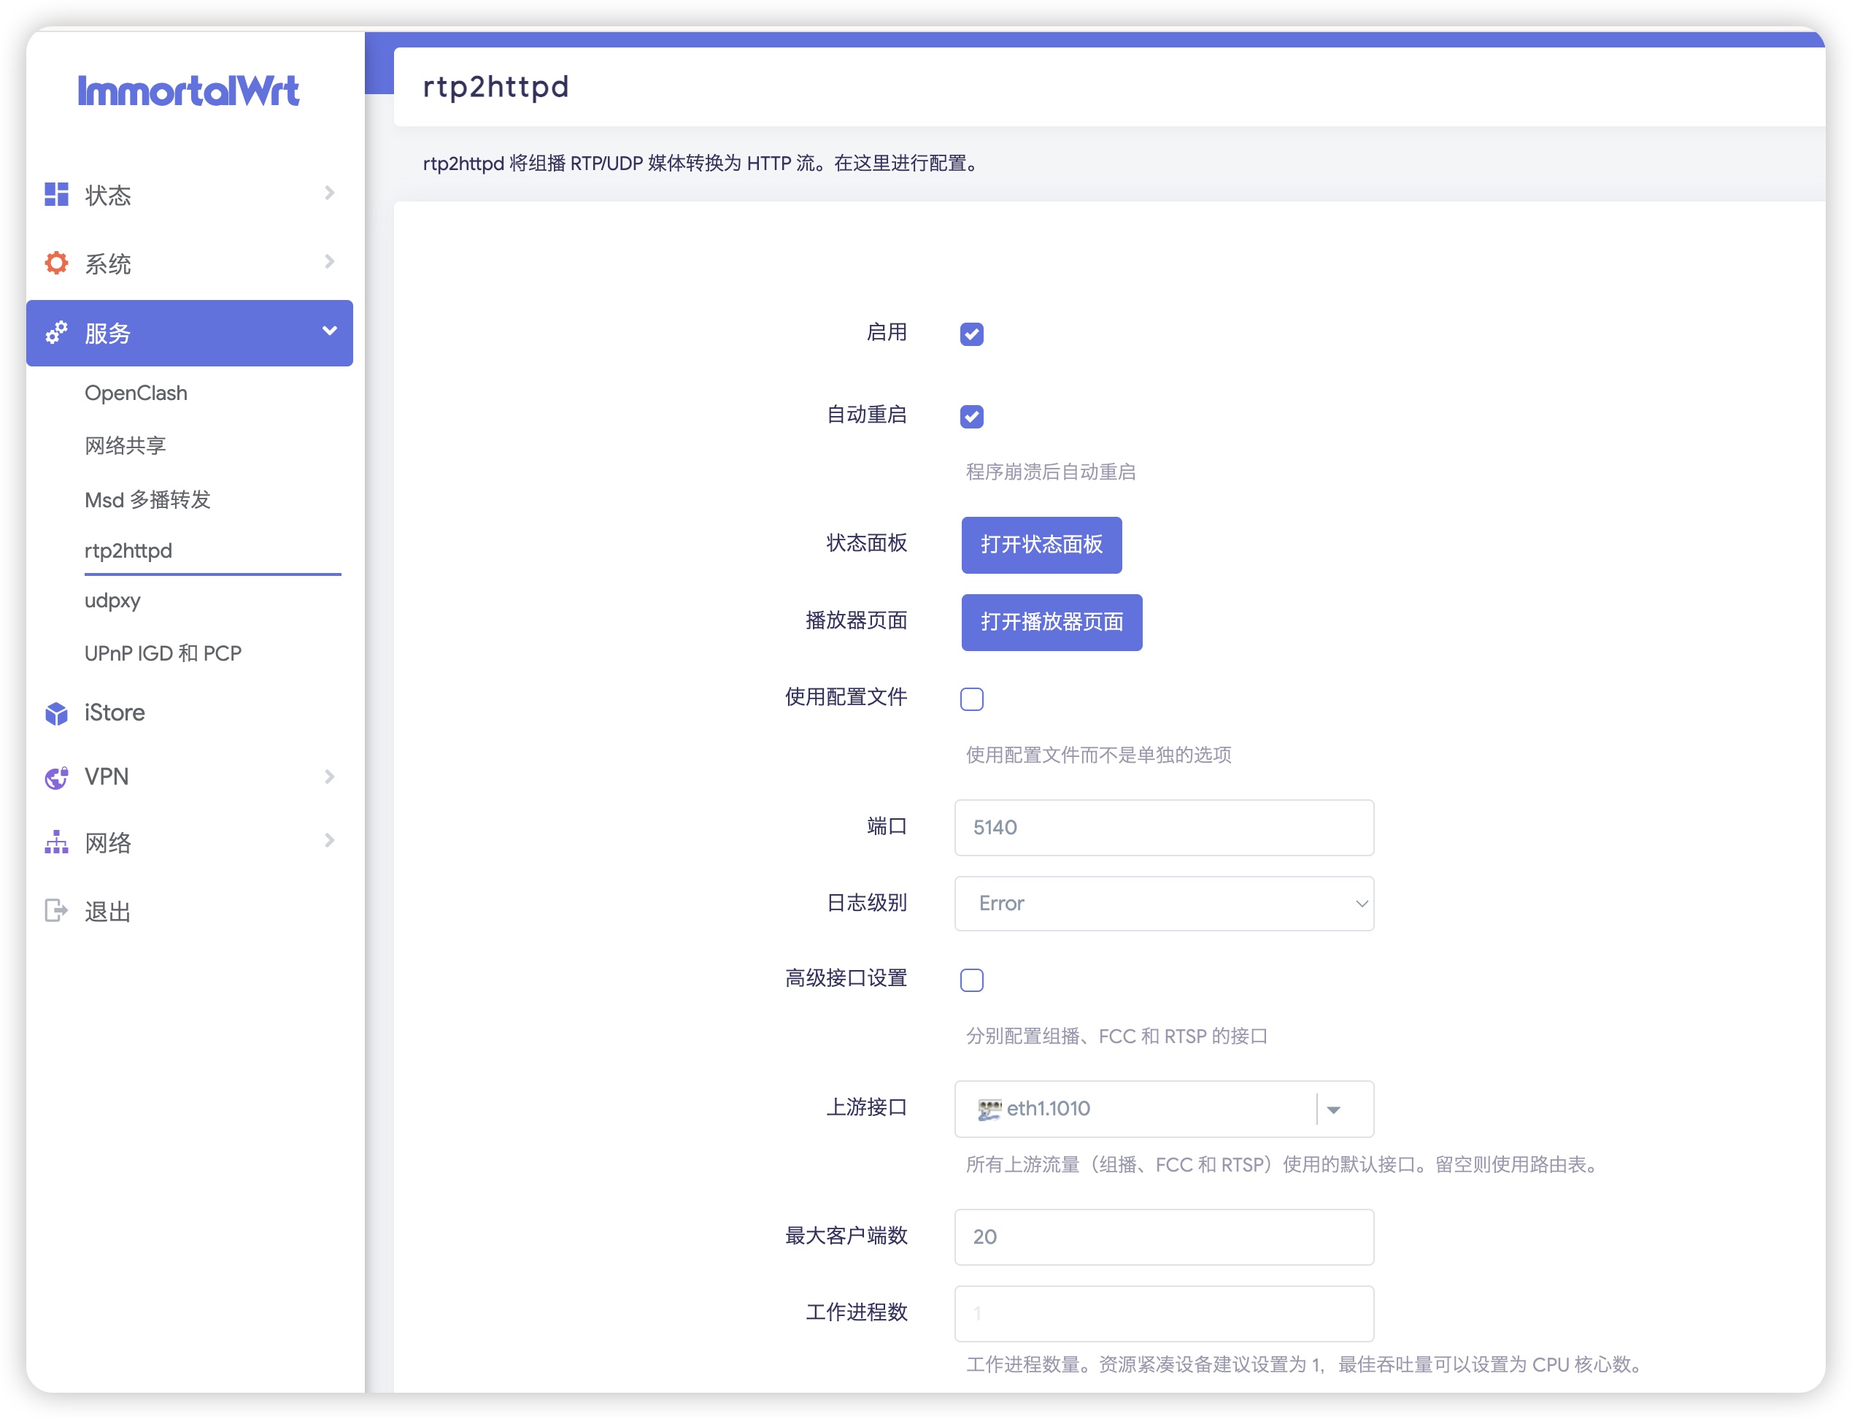
Task: Click the 打开状态面板 button
Action: 1041,545
